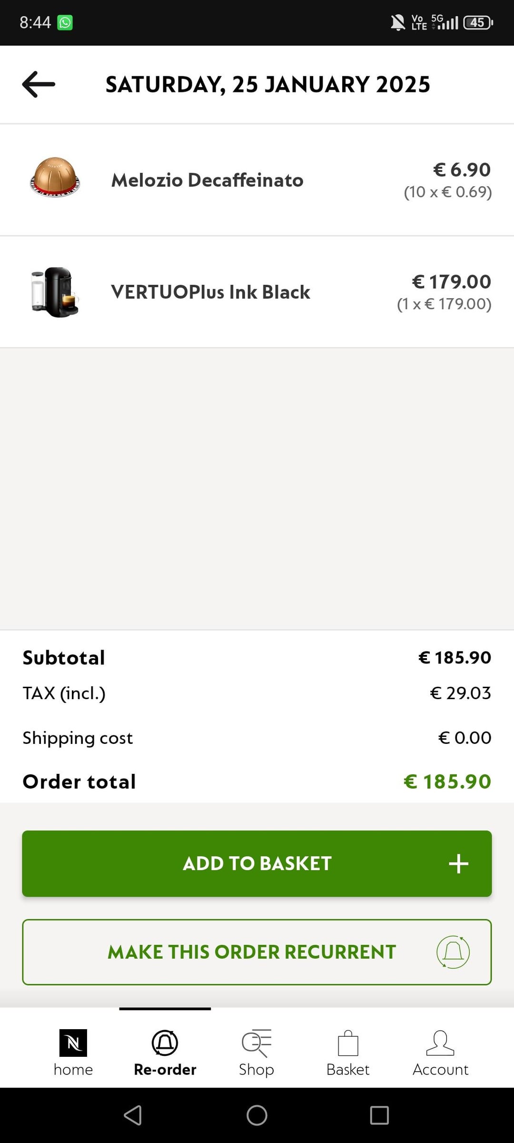Tap the back arrow icon
Viewport: 514px width, 1143px height.
pyautogui.click(x=39, y=84)
